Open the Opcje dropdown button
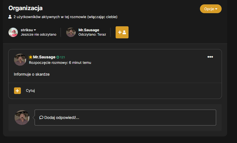The width and height of the screenshot is (237, 143). point(211,9)
